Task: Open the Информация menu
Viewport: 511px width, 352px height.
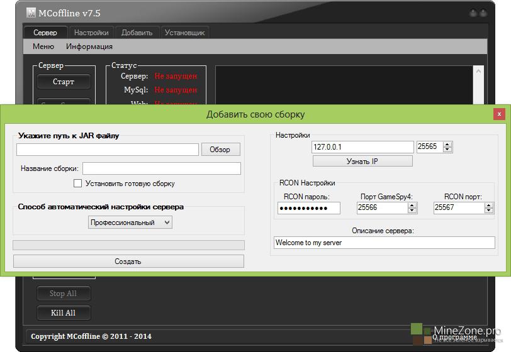Action: point(89,47)
